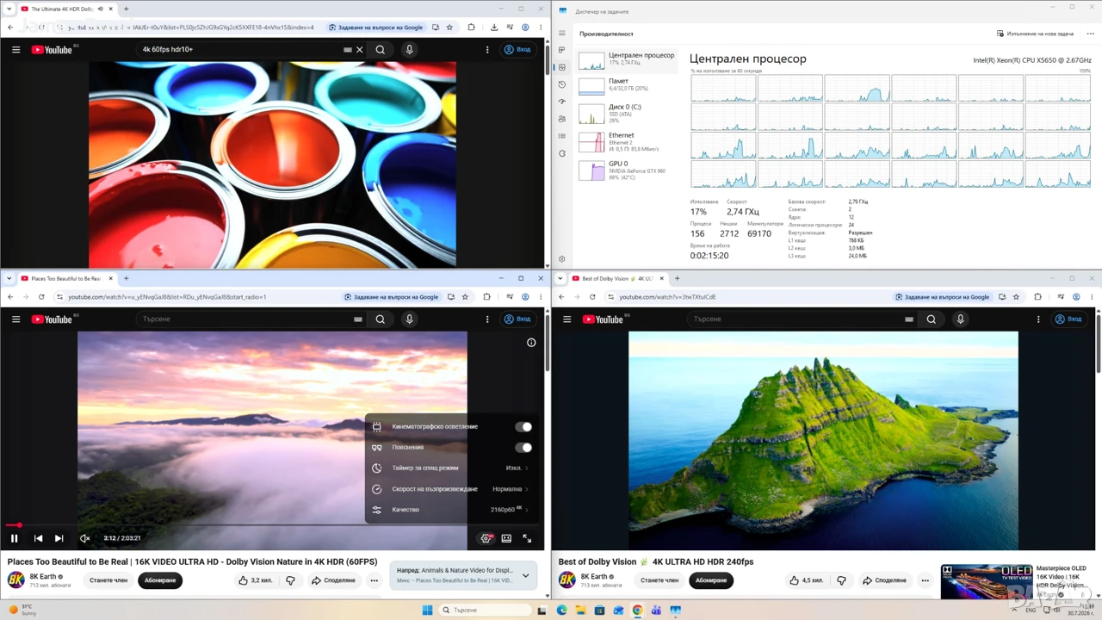Open Windows Start menu
The width and height of the screenshot is (1102, 620).
click(x=427, y=611)
